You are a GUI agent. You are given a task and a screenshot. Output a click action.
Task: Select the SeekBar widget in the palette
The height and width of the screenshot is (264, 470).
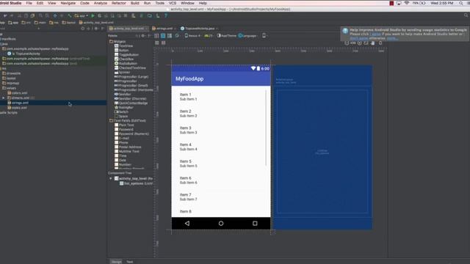coord(123,94)
